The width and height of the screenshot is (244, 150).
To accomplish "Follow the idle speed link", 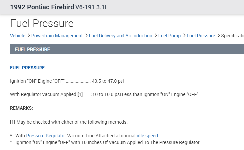I will tap(148, 136).
